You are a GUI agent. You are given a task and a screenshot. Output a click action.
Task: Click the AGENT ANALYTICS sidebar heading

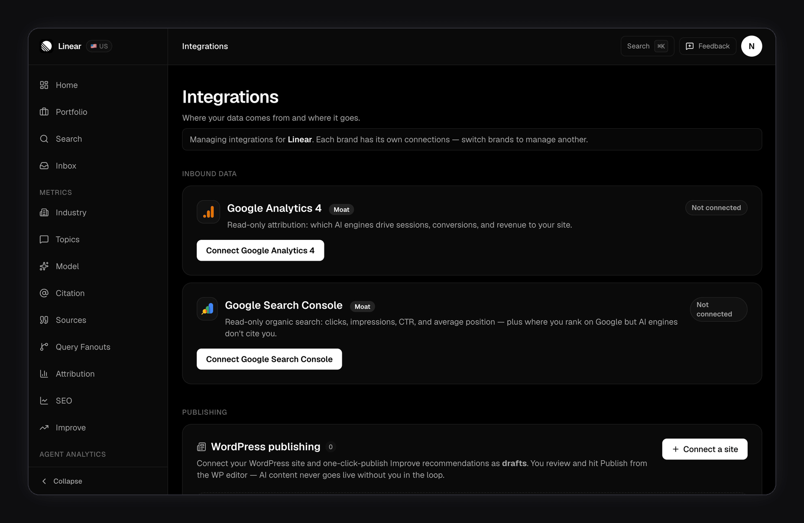[x=73, y=454]
